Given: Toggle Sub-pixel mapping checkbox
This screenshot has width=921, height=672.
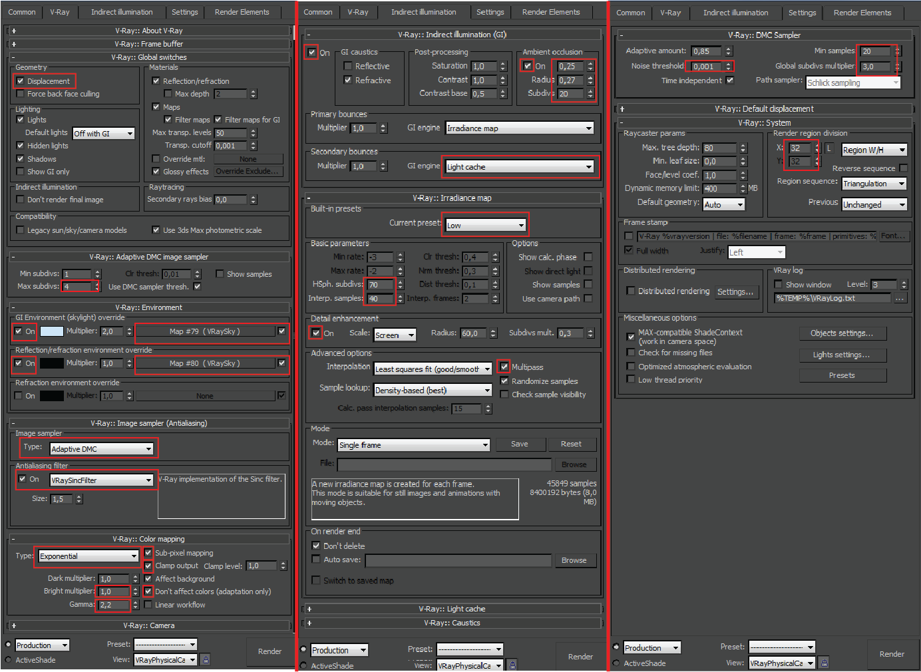Looking at the screenshot, I should (x=148, y=553).
